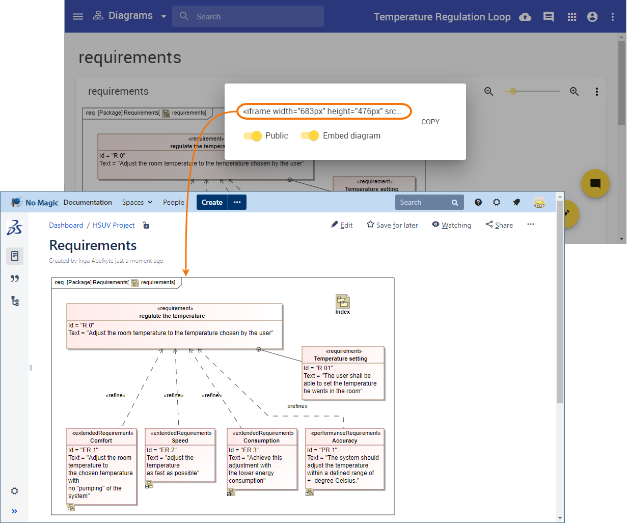
Task: Click the zoom in magnifier icon
Action: [574, 91]
